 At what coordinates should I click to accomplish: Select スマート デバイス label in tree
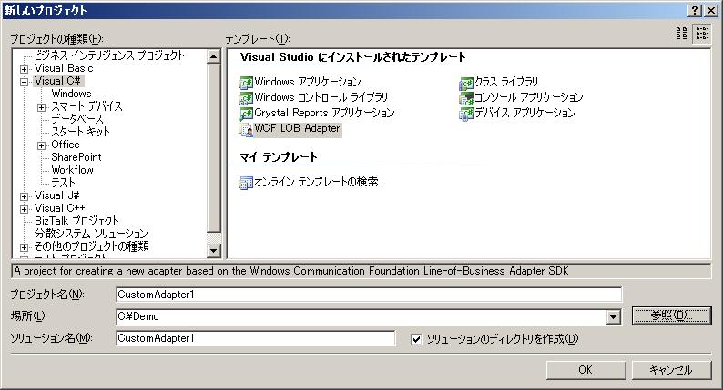[x=87, y=106]
